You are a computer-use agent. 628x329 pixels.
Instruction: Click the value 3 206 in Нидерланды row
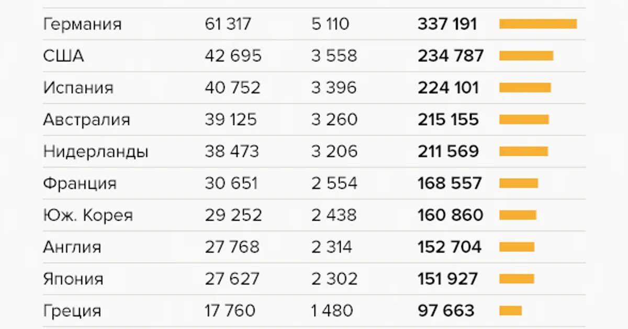click(x=334, y=151)
